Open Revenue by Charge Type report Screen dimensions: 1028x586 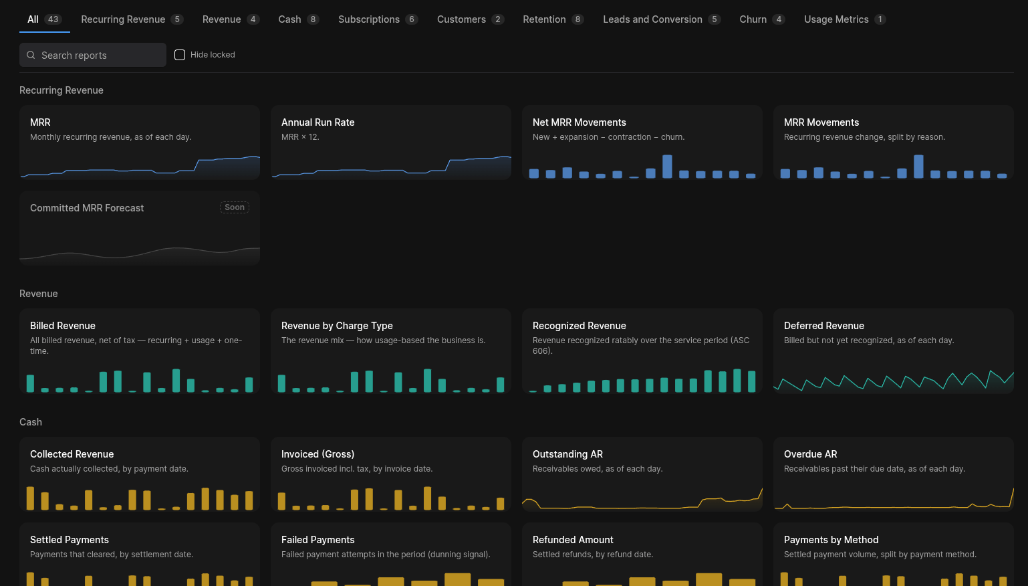point(391,351)
